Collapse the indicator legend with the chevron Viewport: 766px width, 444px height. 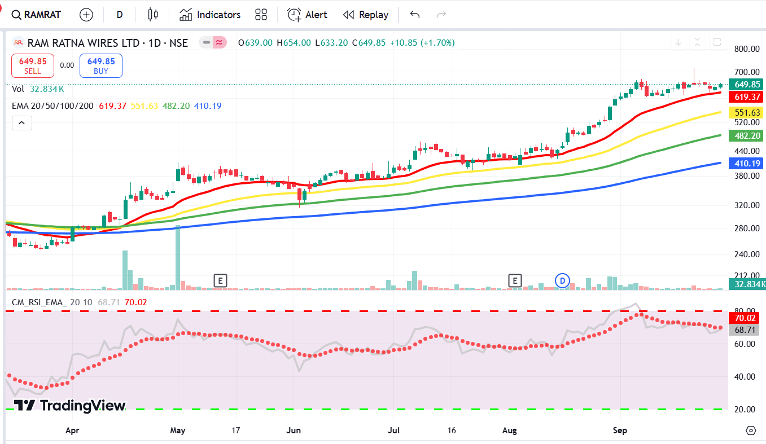(x=21, y=122)
